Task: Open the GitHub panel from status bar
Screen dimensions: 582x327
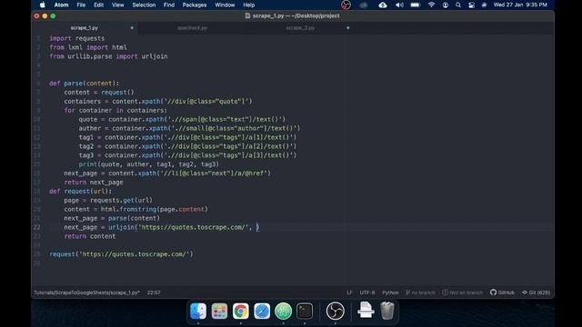Action: (x=503, y=292)
